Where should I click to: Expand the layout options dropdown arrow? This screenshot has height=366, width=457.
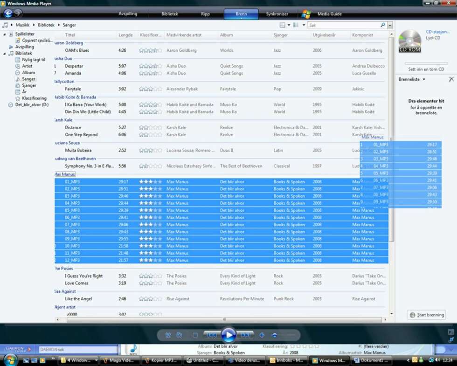point(289,25)
